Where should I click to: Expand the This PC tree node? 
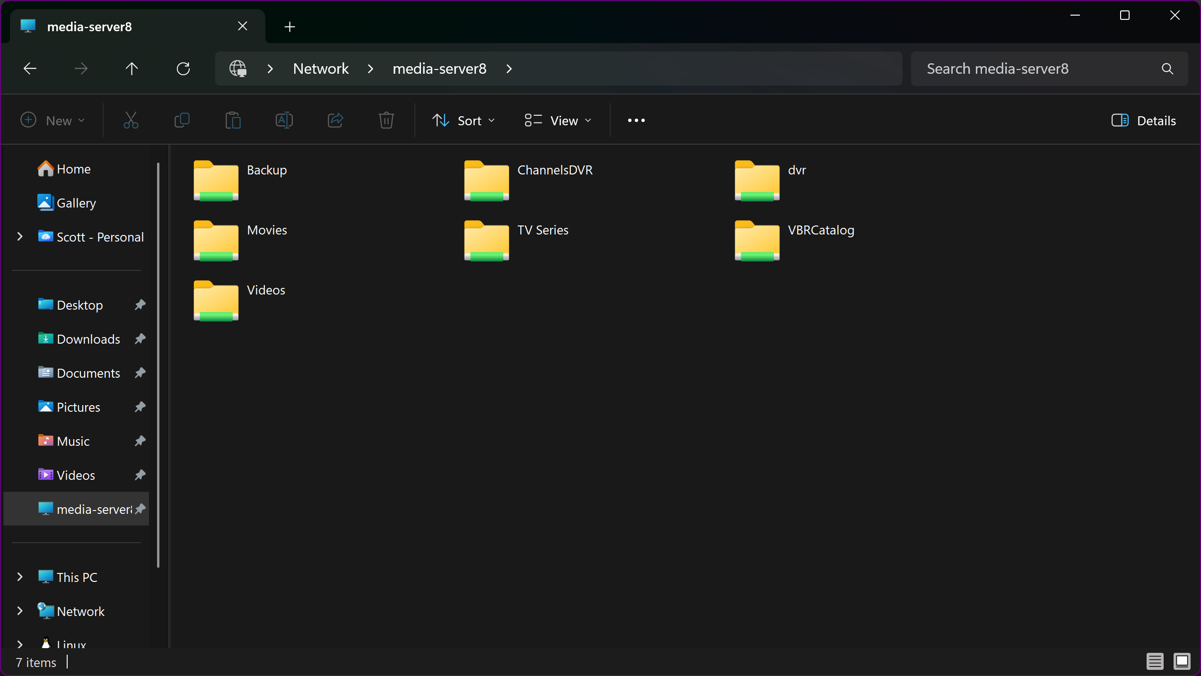click(x=19, y=577)
